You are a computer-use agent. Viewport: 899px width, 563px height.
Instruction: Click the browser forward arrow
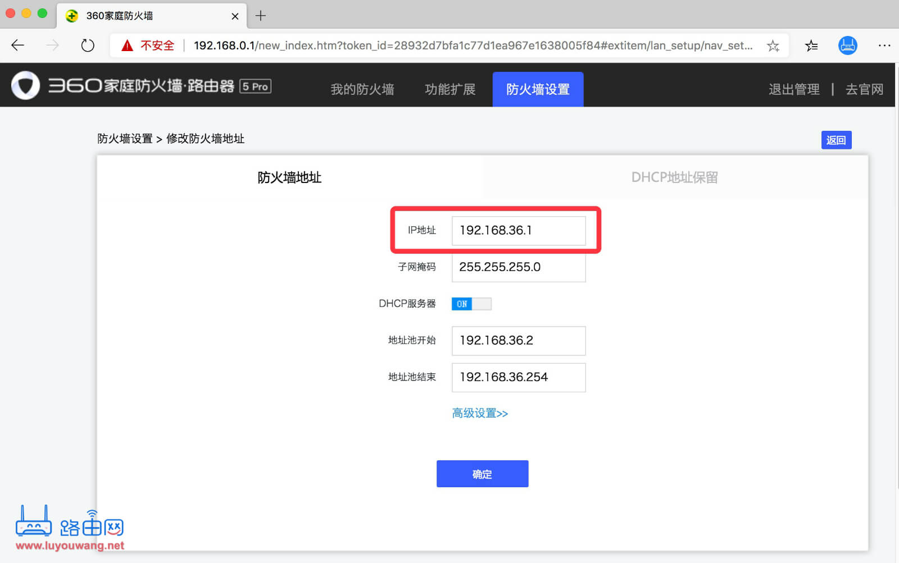[52, 45]
